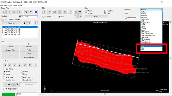Remove file using blue X button

click(x=36, y=23)
